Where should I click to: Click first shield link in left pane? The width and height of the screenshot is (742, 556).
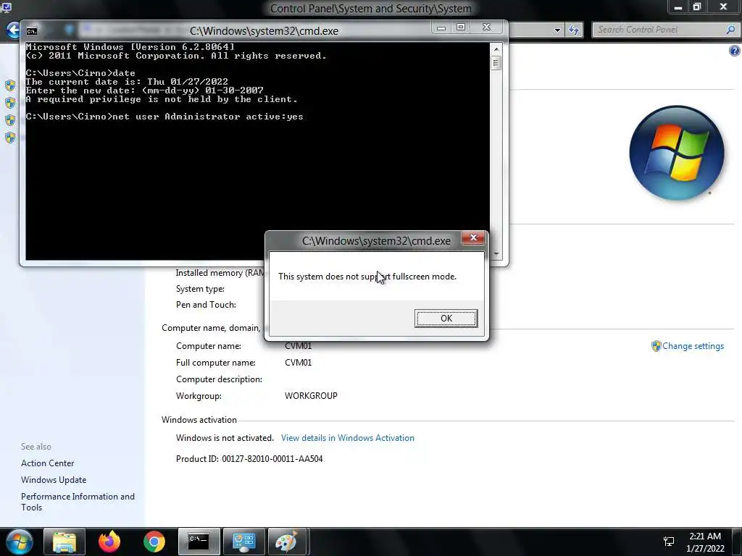pyautogui.click(x=10, y=85)
